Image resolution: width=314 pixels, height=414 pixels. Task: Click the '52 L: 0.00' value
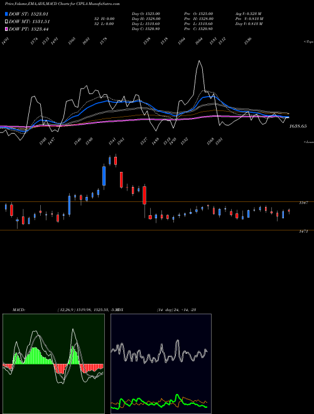[104, 24]
